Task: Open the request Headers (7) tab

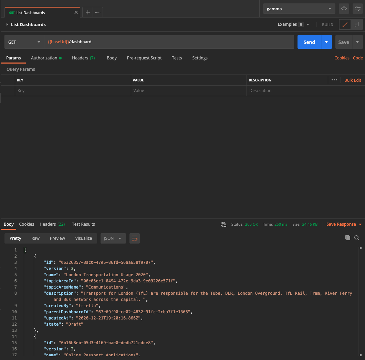Action: (x=83, y=58)
